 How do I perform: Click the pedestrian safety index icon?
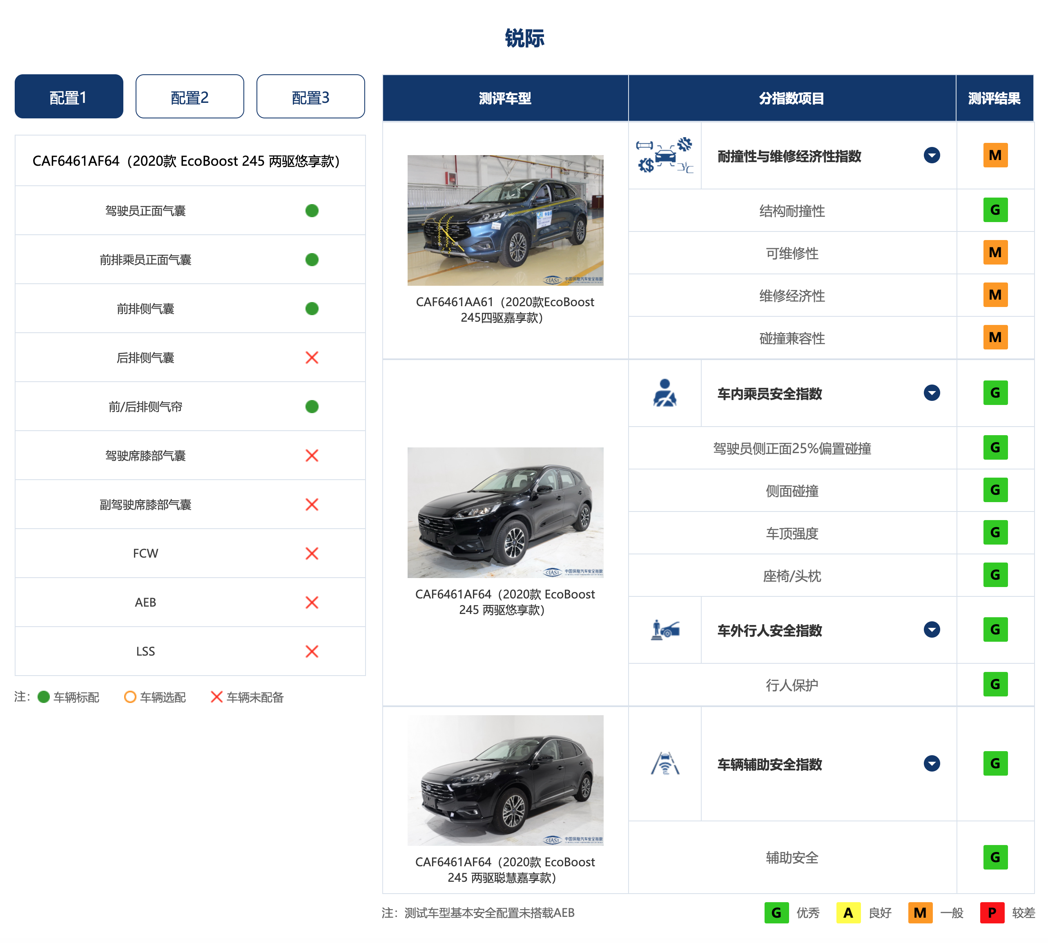[664, 629]
